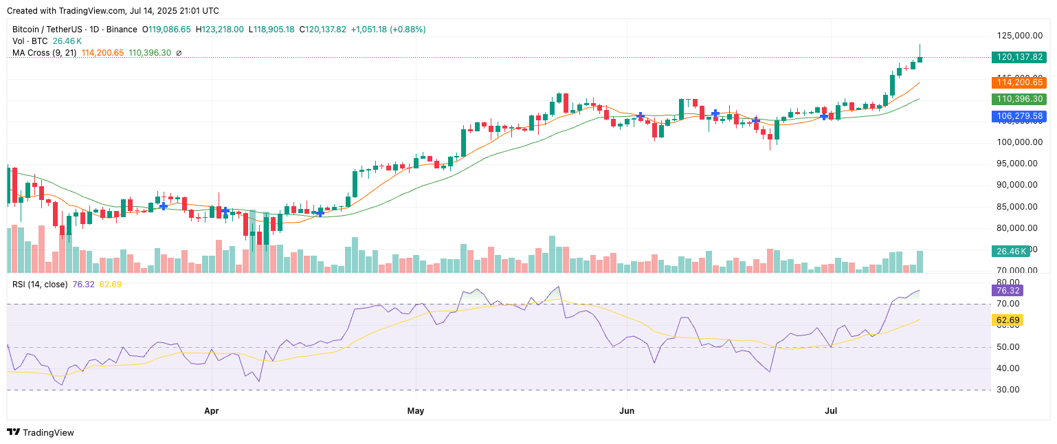
Task: Click the green 110,396.30 MA label on axis
Action: tap(1018, 100)
